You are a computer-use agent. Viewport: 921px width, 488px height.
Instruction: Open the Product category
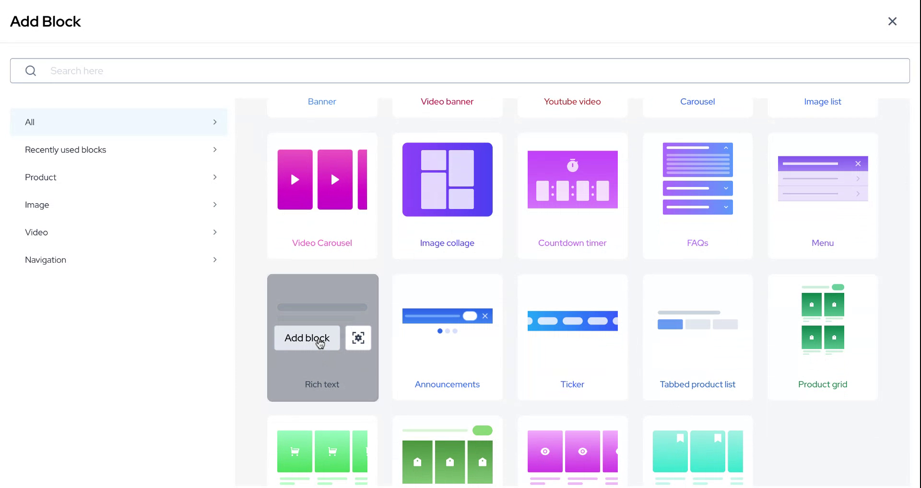click(119, 177)
